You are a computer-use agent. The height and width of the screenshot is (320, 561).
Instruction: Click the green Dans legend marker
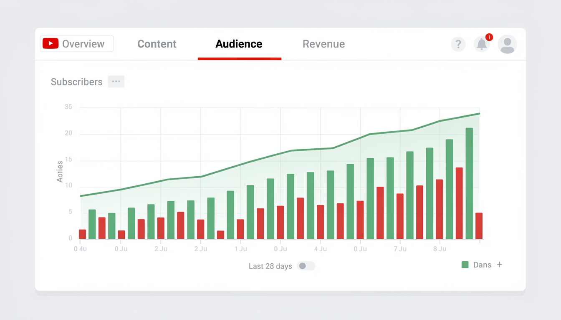[x=465, y=265]
